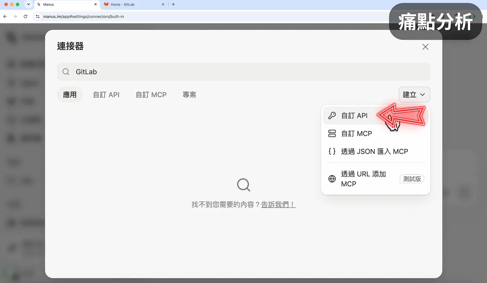Viewport: 487px width, 283px height.
Task: Select 透過 URL 添加 MCP menu entry
Action: (x=376, y=179)
